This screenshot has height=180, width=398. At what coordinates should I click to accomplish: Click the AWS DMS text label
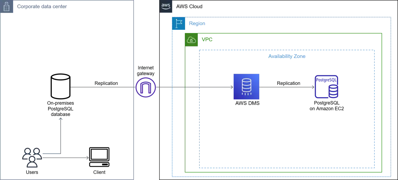(x=248, y=103)
